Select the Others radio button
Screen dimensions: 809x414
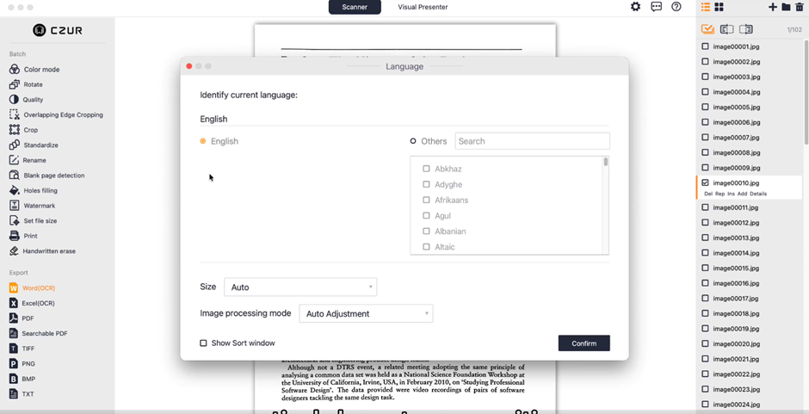(413, 141)
